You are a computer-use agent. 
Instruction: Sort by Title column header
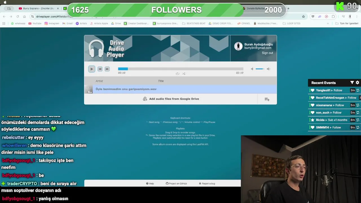click(161, 81)
